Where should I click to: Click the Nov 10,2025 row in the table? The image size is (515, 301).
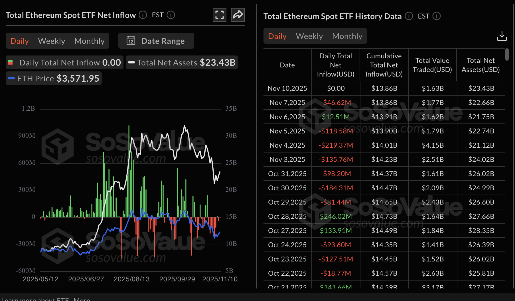tap(371, 88)
